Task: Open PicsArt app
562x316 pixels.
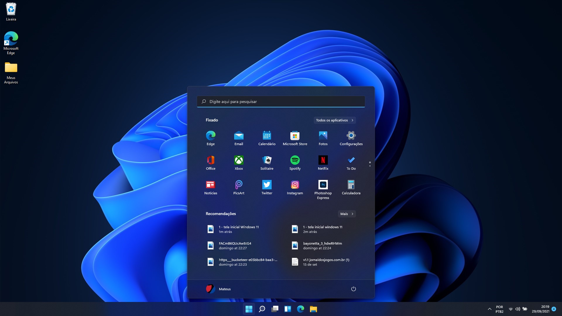Action: coord(239,184)
